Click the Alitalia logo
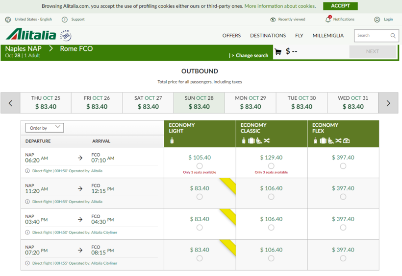 pos(31,35)
